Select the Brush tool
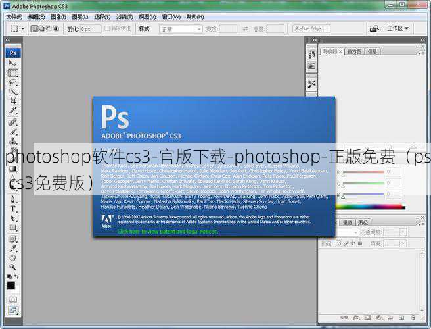The image size is (431, 329). (12, 132)
